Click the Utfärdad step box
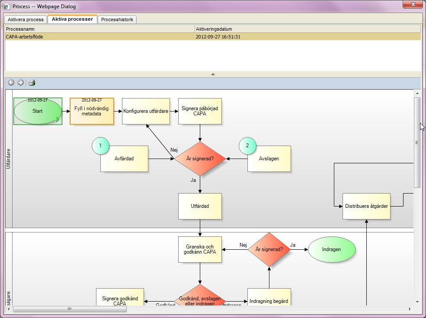The width and height of the screenshot is (426, 318). (200, 206)
